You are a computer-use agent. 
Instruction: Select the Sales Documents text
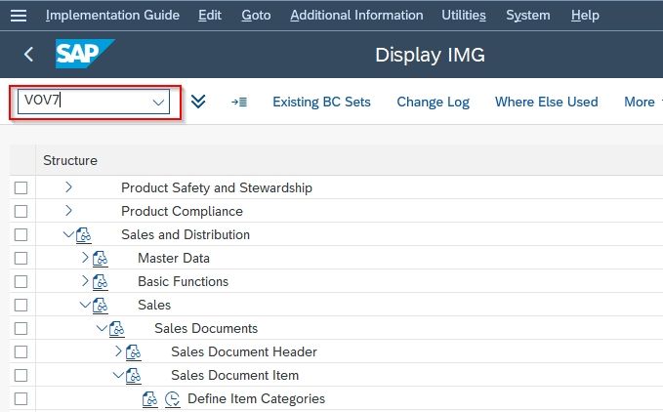pyautogui.click(x=206, y=328)
